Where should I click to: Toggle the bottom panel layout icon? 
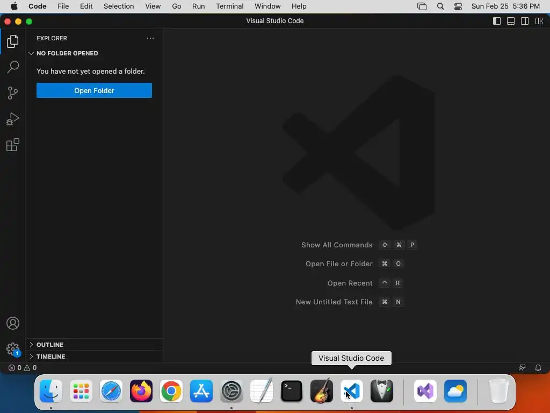click(x=511, y=21)
